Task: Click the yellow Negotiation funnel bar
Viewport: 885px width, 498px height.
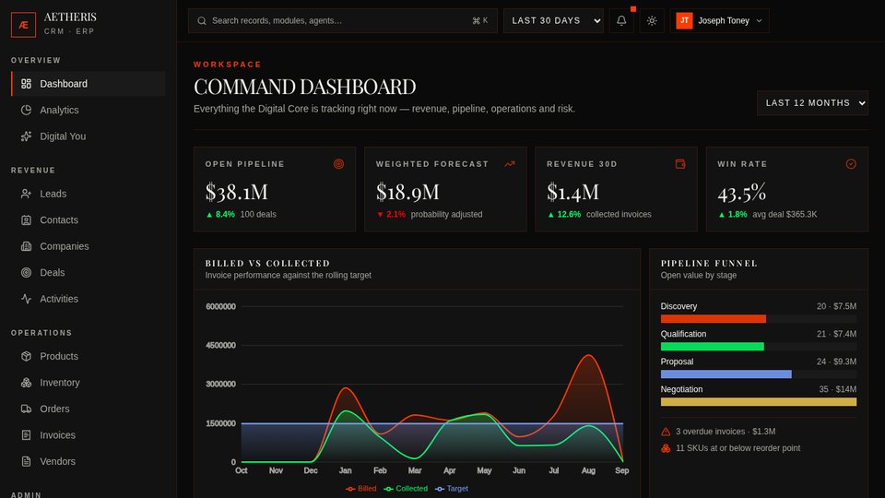Action: (759, 402)
